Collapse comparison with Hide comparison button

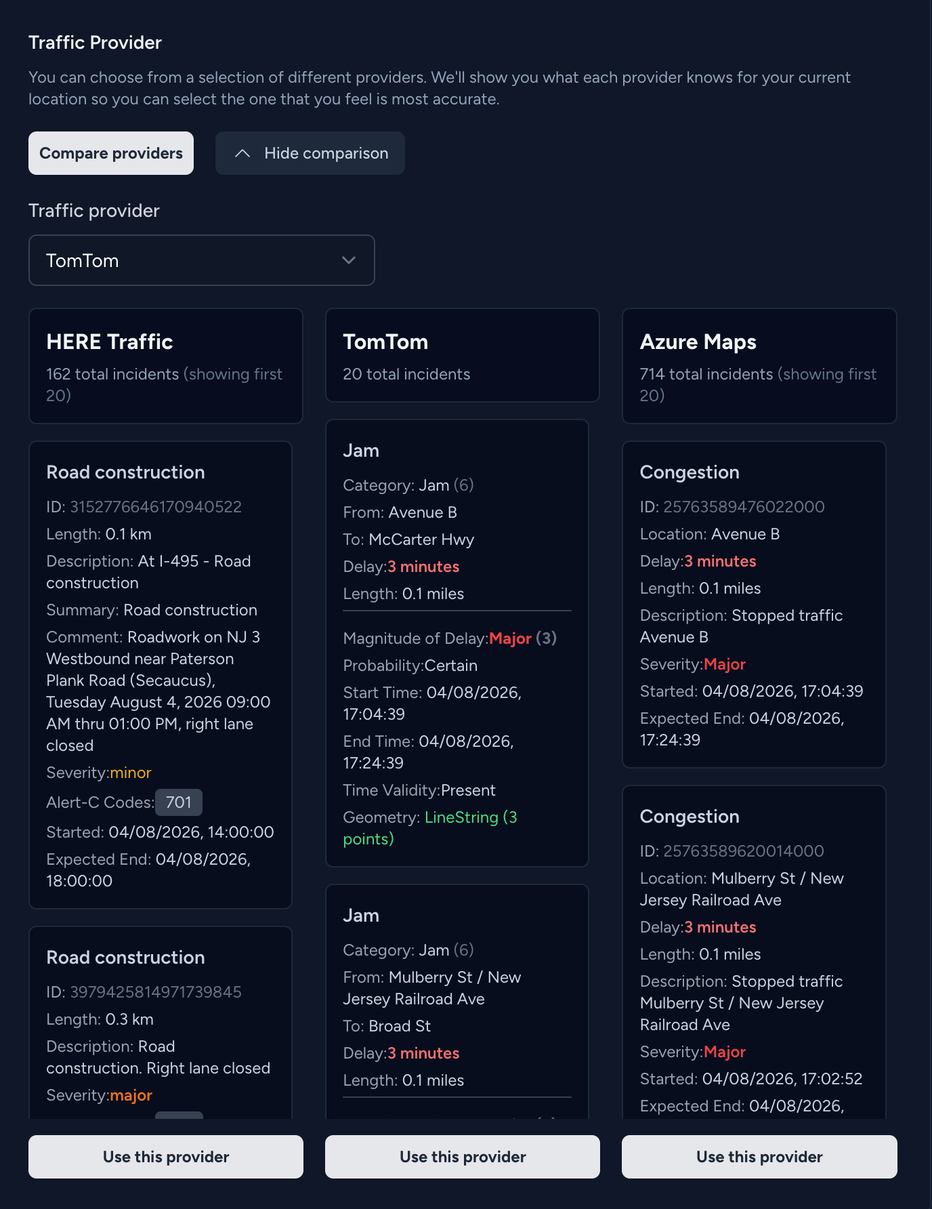(310, 153)
